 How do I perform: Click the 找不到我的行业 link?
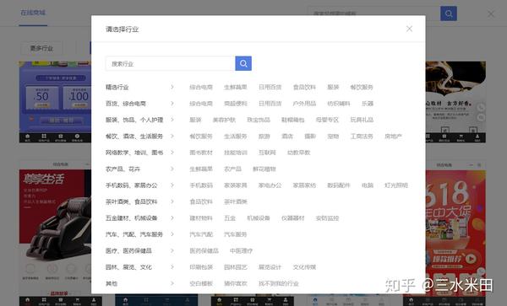coord(278,283)
